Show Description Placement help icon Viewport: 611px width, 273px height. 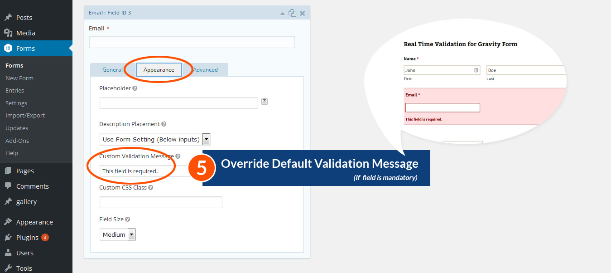[164, 124]
